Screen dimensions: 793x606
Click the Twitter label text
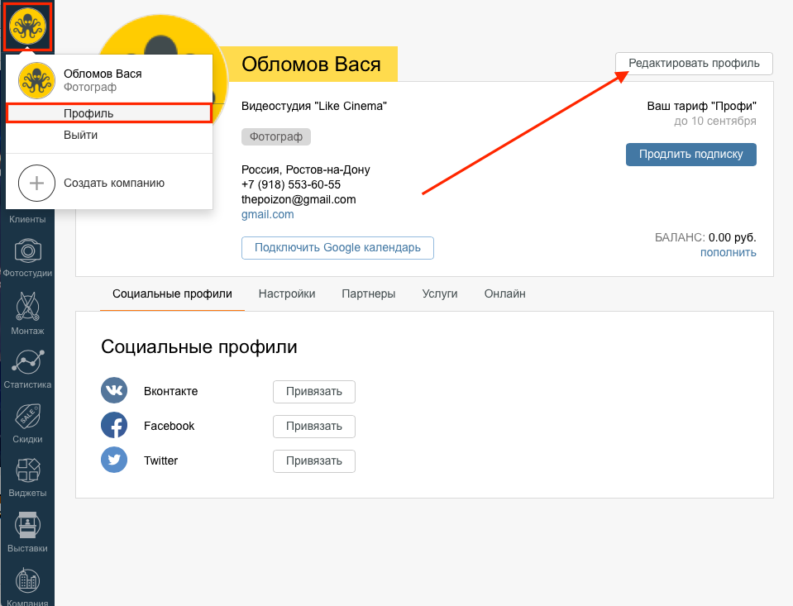[x=160, y=460]
